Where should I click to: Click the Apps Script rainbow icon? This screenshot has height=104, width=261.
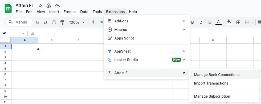(110, 38)
